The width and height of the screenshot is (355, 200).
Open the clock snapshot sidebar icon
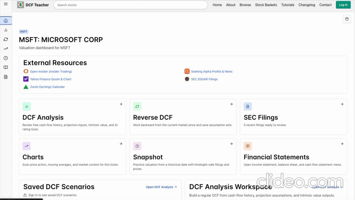(6, 58)
